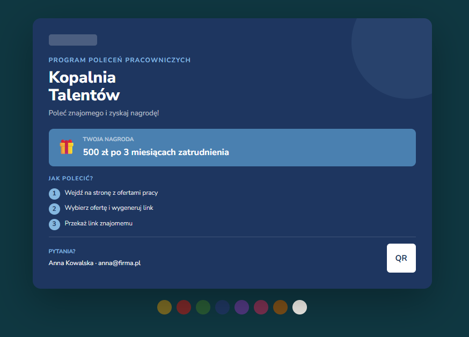Select the purple color swatch
Viewport: 469px width, 337px height.
[x=241, y=307]
